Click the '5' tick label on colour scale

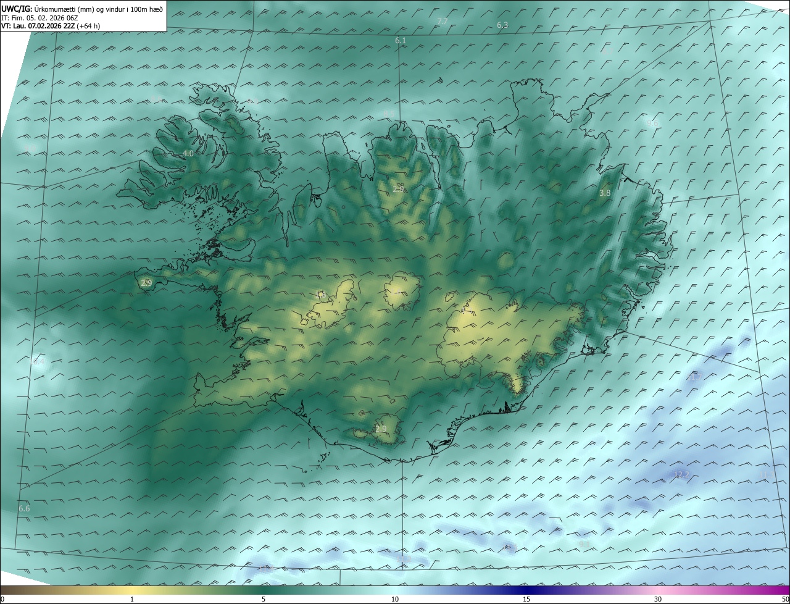(x=264, y=599)
